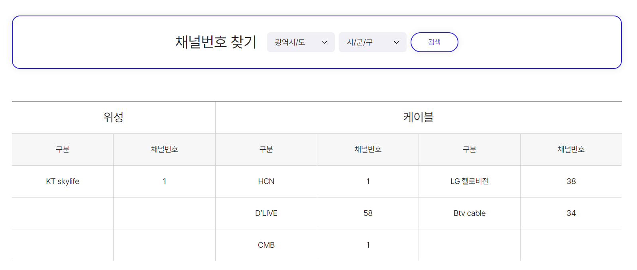The image size is (637, 270).
Task: Click the D'LIVE provider cell
Action: click(266, 213)
